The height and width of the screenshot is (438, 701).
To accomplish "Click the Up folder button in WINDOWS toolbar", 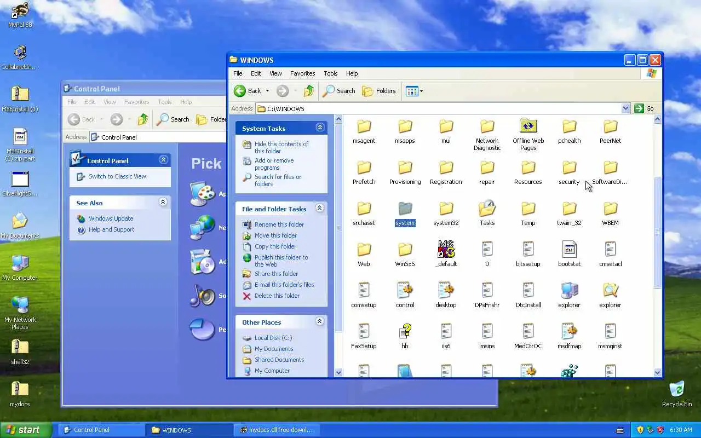I will 309,91.
